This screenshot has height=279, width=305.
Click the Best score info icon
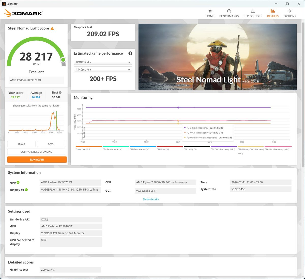60,92
